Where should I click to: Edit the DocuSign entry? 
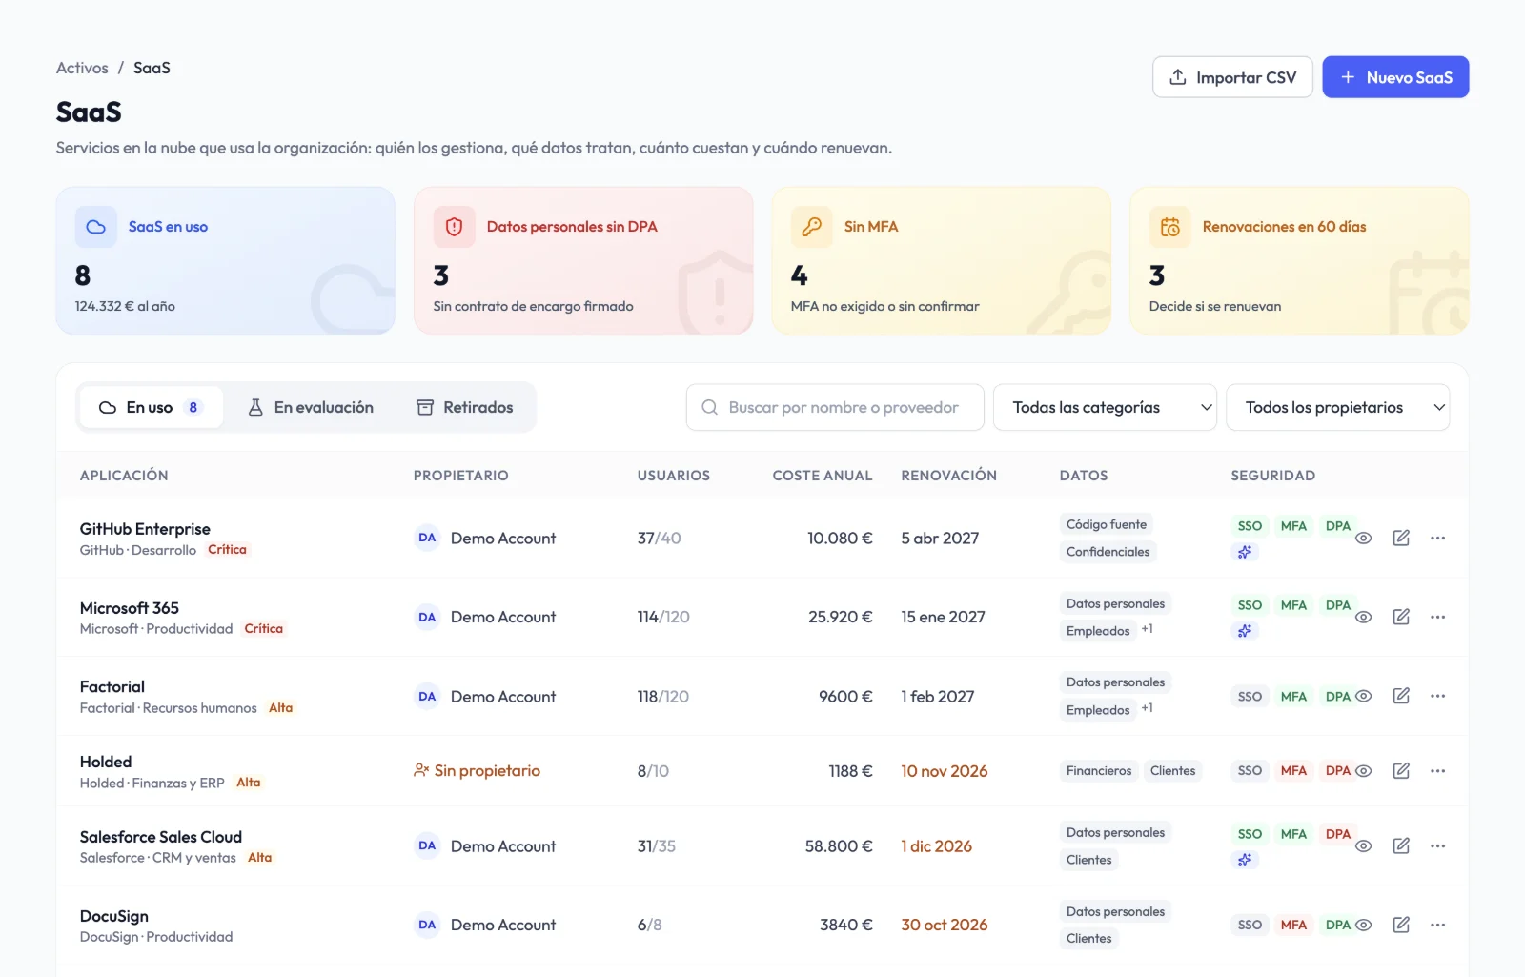pos(1401,925)
